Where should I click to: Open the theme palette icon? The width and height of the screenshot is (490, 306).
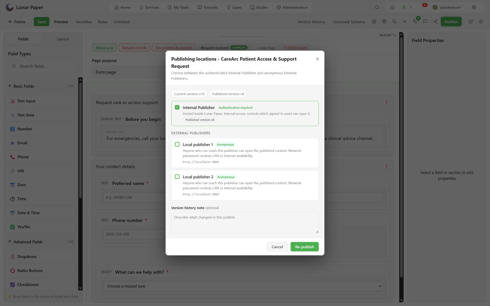384,22
